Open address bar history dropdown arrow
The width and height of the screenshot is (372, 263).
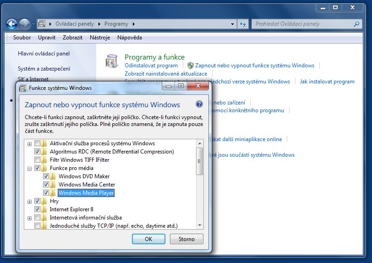coord(233,24)
